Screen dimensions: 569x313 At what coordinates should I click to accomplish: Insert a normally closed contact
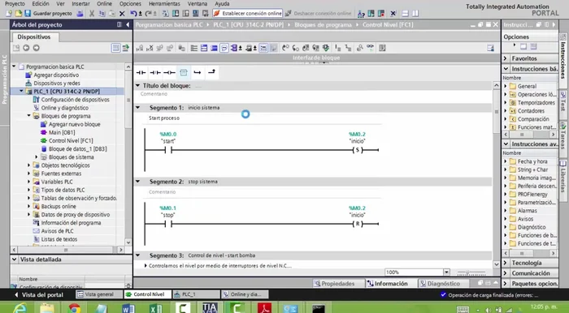(x=155, y=72)
